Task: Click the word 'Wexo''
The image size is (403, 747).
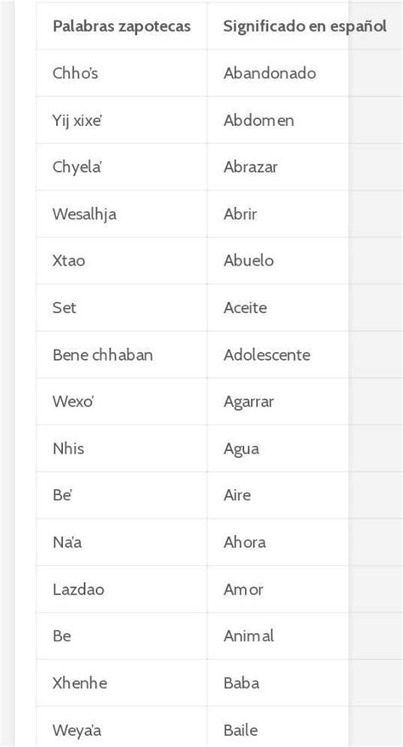Action: (74, 402)
